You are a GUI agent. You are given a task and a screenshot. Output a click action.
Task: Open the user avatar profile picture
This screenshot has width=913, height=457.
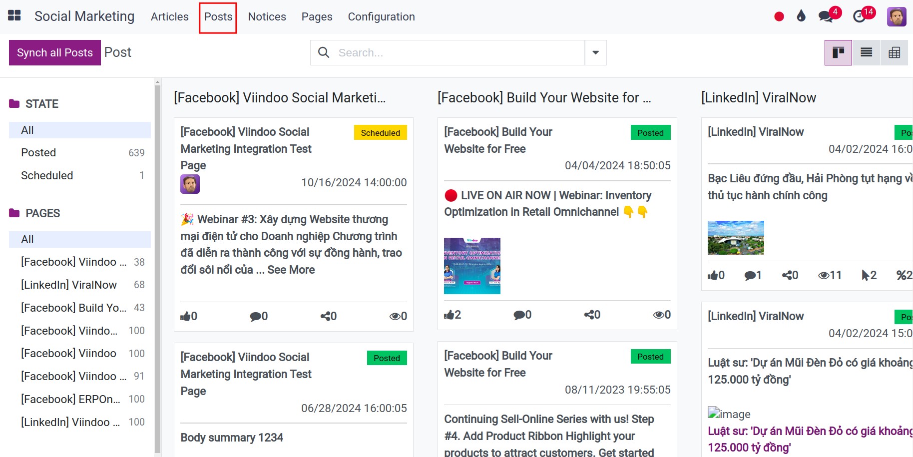point(897,16)
